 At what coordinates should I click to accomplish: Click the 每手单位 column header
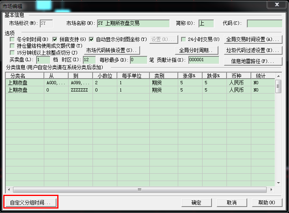coord(133,76)
